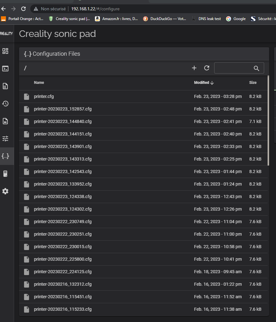Open printer-20230222_230251.cfg
This screenshot has height=322, width=276.
point(63,234)
